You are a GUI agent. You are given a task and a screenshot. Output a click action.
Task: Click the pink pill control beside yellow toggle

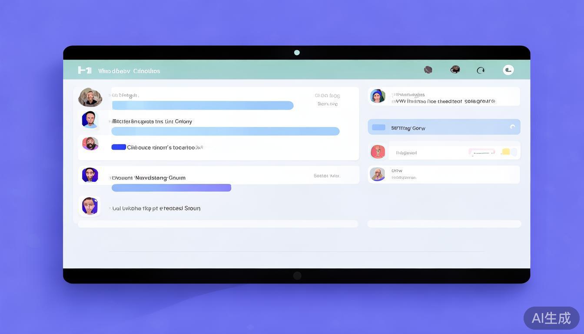481,152
